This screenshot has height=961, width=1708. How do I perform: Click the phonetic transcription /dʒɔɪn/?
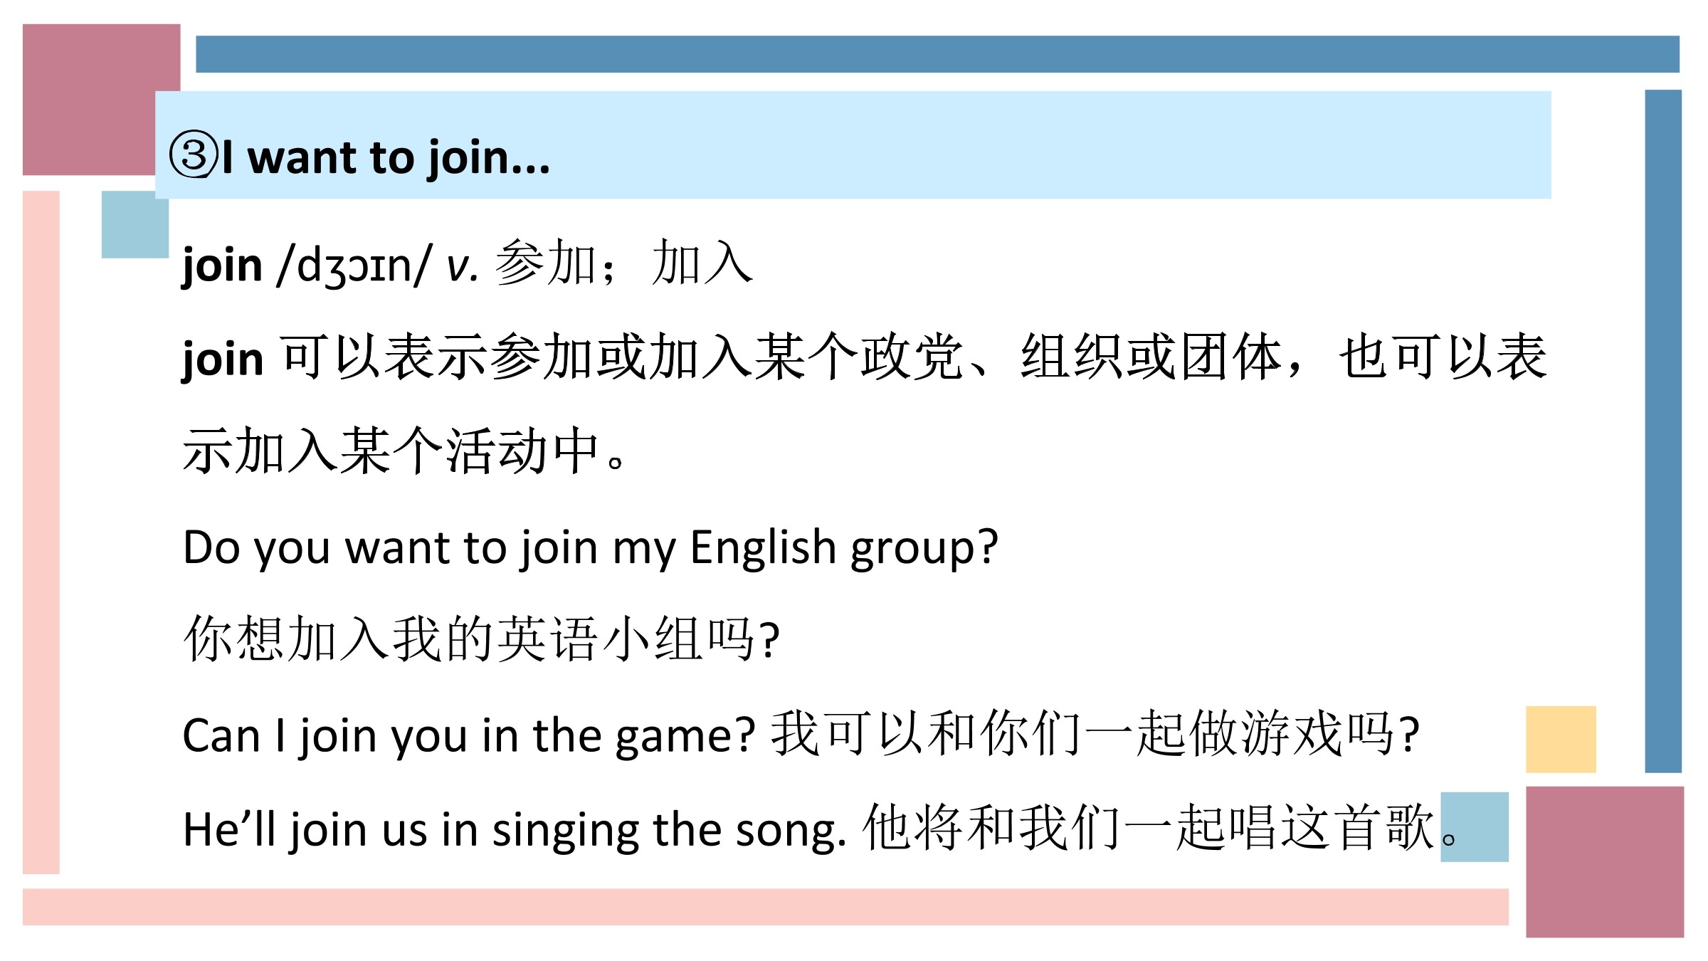pos(355,266)
